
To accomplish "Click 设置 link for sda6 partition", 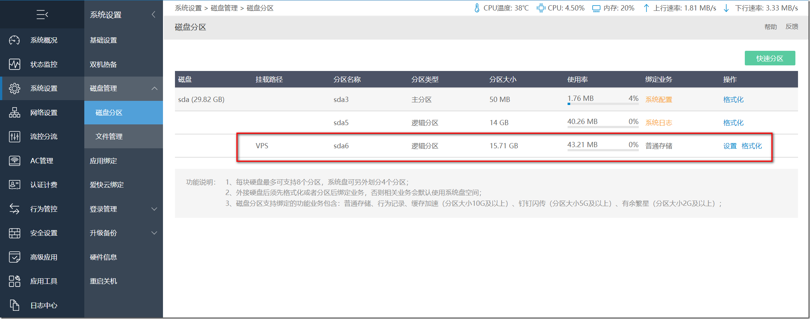I will point(730,146).
